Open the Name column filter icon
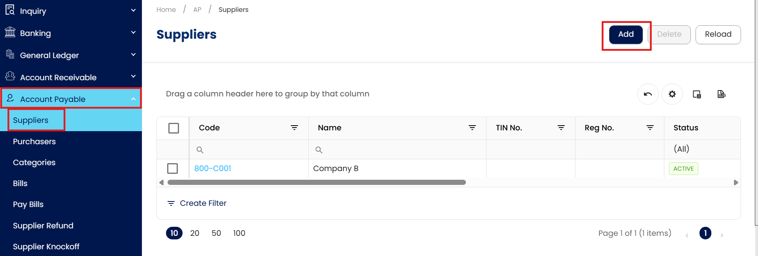The height and width of the screenshot is (256, 758). tap(472, 128)
